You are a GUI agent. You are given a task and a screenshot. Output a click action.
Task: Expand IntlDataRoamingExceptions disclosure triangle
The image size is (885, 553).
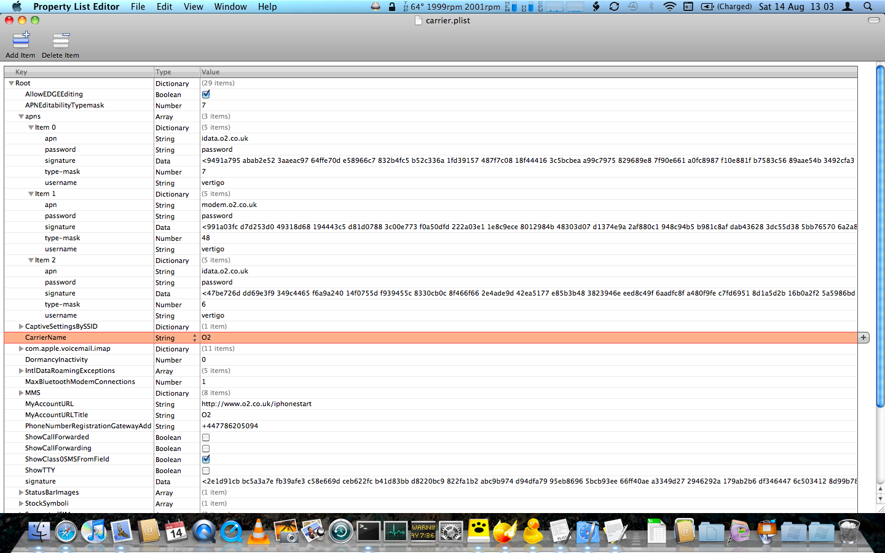(21, 371)
